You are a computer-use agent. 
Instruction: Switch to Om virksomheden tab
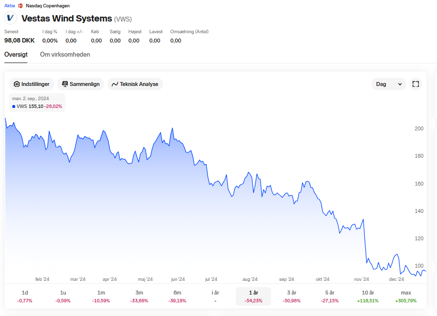pyautogui.click(x=65, y=54)
